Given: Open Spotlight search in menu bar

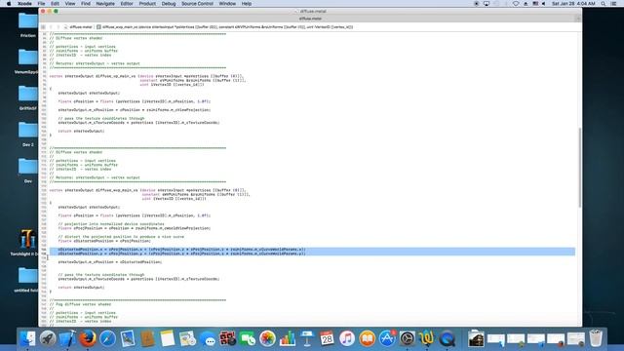Looking at the screenshot, I should (604, 4).
